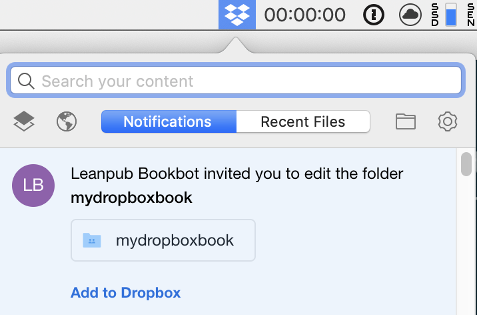Open the Dropbox Paper stacked layers icon
Image resolution: width=477 pixels, height=315 pixels.
24,121
